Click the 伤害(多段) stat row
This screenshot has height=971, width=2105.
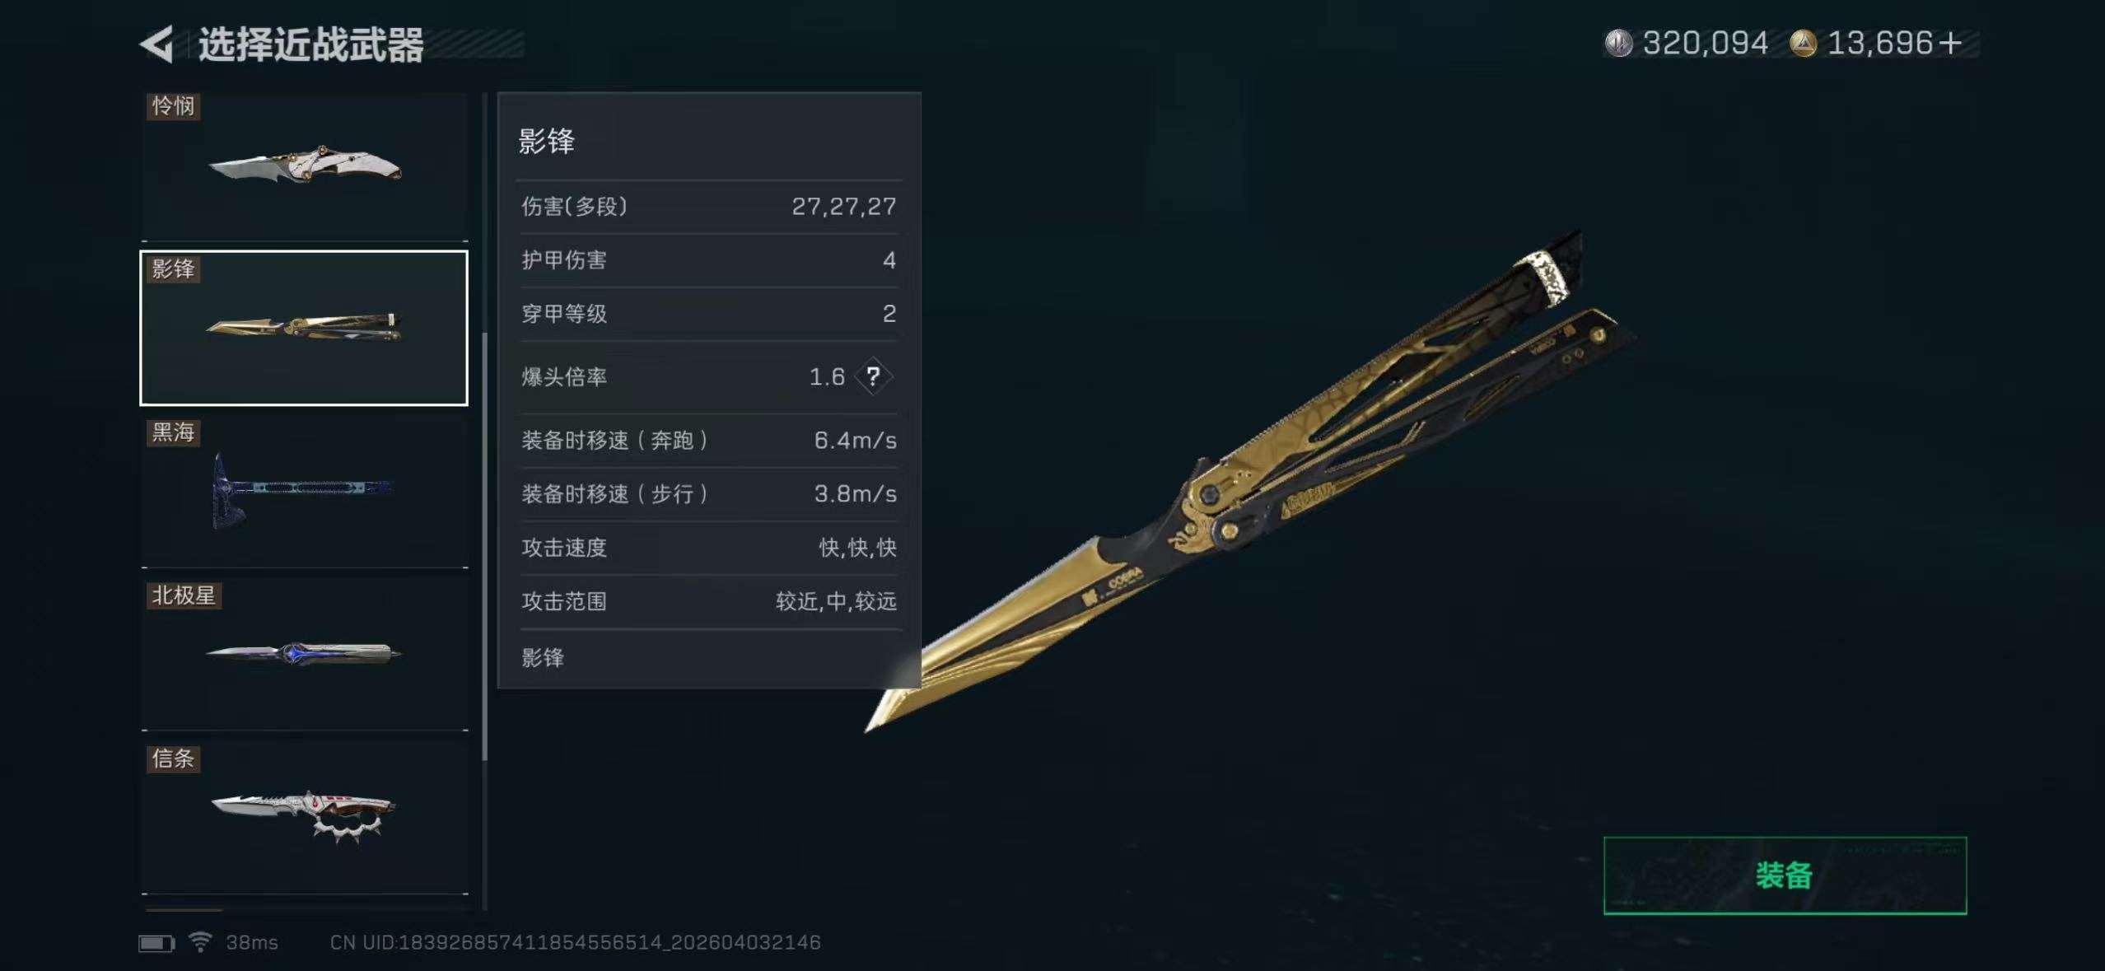point(709,207)
